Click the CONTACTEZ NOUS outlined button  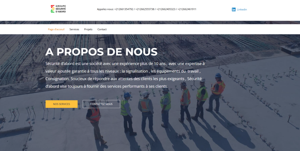point(101,104)
